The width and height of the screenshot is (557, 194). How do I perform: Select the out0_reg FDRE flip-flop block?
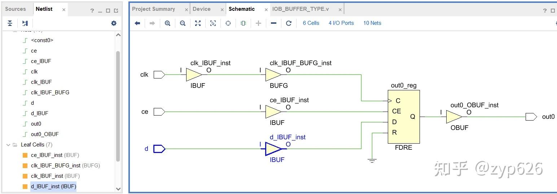click(403, 117)
